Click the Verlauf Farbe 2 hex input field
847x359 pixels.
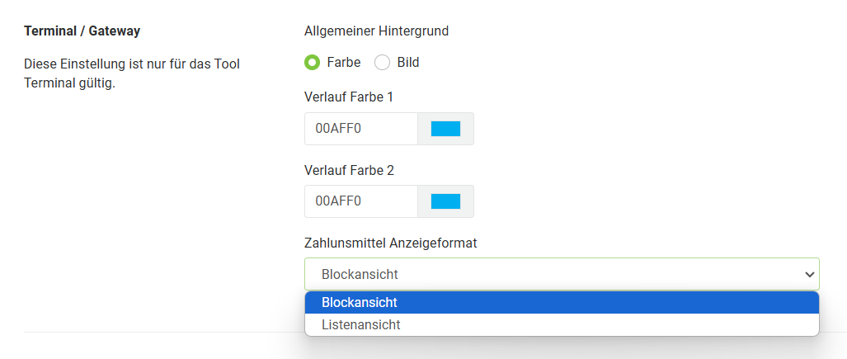click(x=361, y=201)
